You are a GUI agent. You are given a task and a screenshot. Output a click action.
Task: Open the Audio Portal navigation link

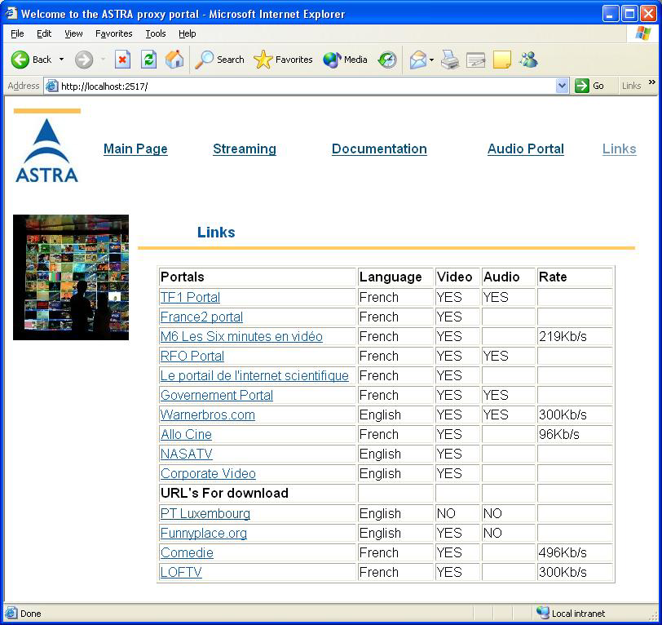coord(525,148)
